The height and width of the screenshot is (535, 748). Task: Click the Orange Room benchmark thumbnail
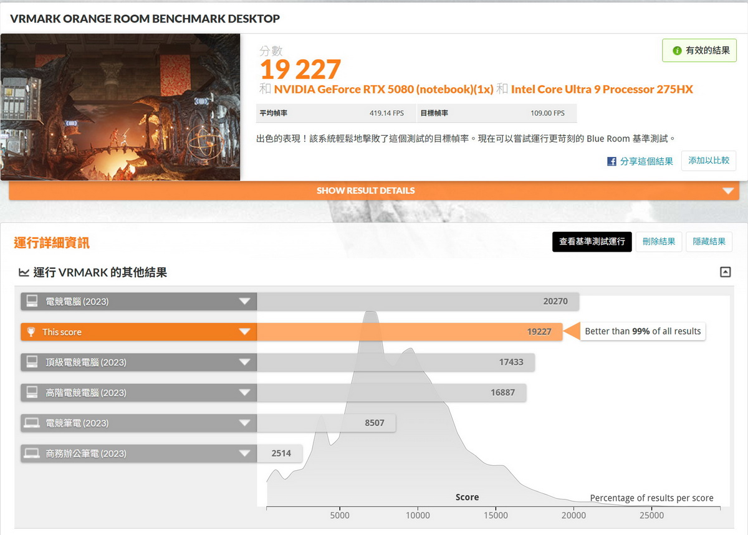120,107
